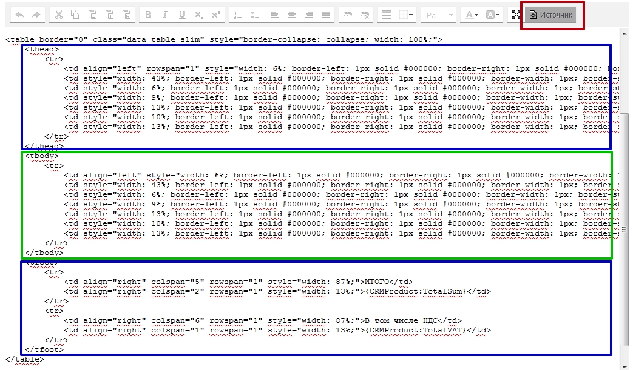This screenshot has width=633, height=370.
Task: Click the Cut scissors icon
Action: (x=59, y=15)
